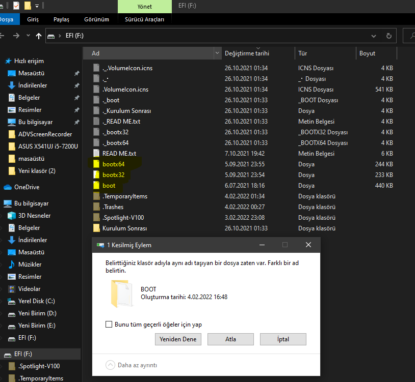Open the Görünüm ribbon tab
This screenshot has height=382, width=415.
coord(96,19)
